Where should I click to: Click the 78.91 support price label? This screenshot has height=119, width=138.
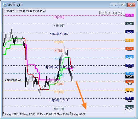(x=129, y=98)
